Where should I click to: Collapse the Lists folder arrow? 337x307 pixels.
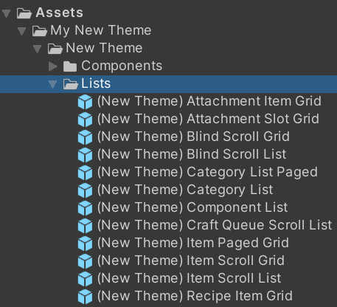coord(52,84)
